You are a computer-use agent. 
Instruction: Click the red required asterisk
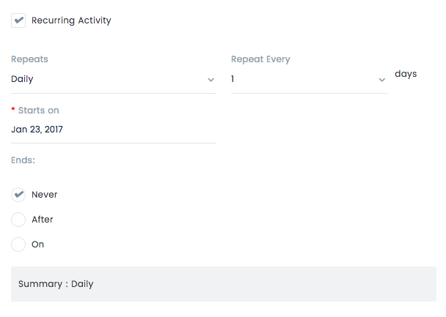[x=13, y=109]
